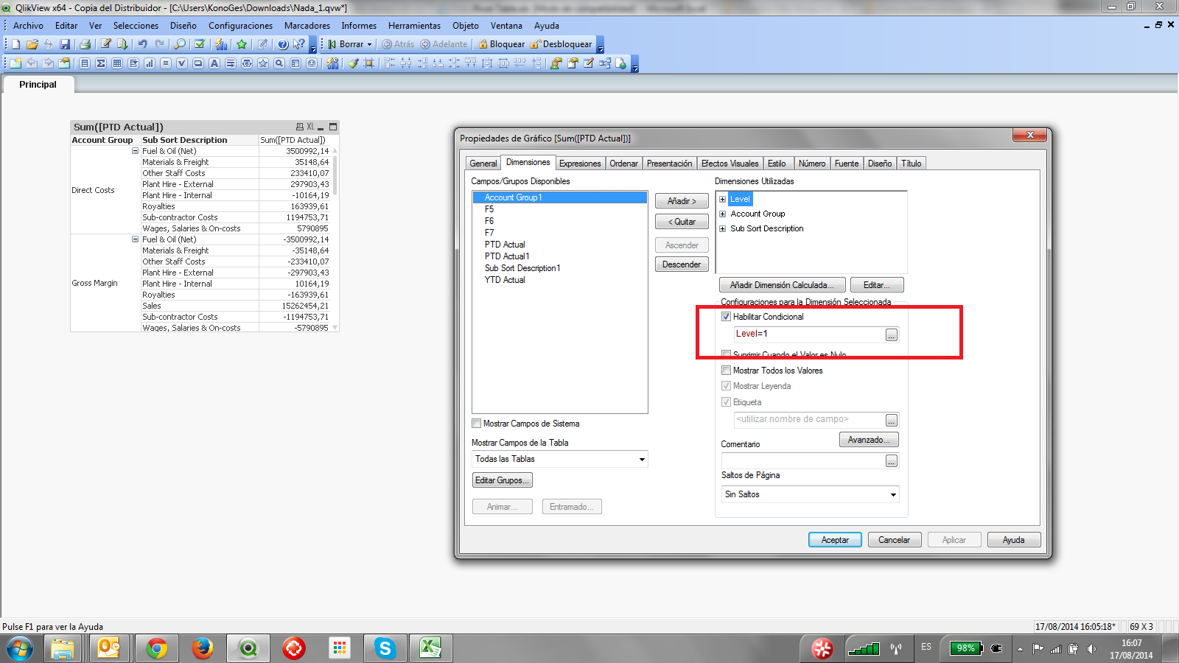Viewport: 1179px width, 663px height.
Task: Click the Level=1 condition input field
Action: coord(809,334)
